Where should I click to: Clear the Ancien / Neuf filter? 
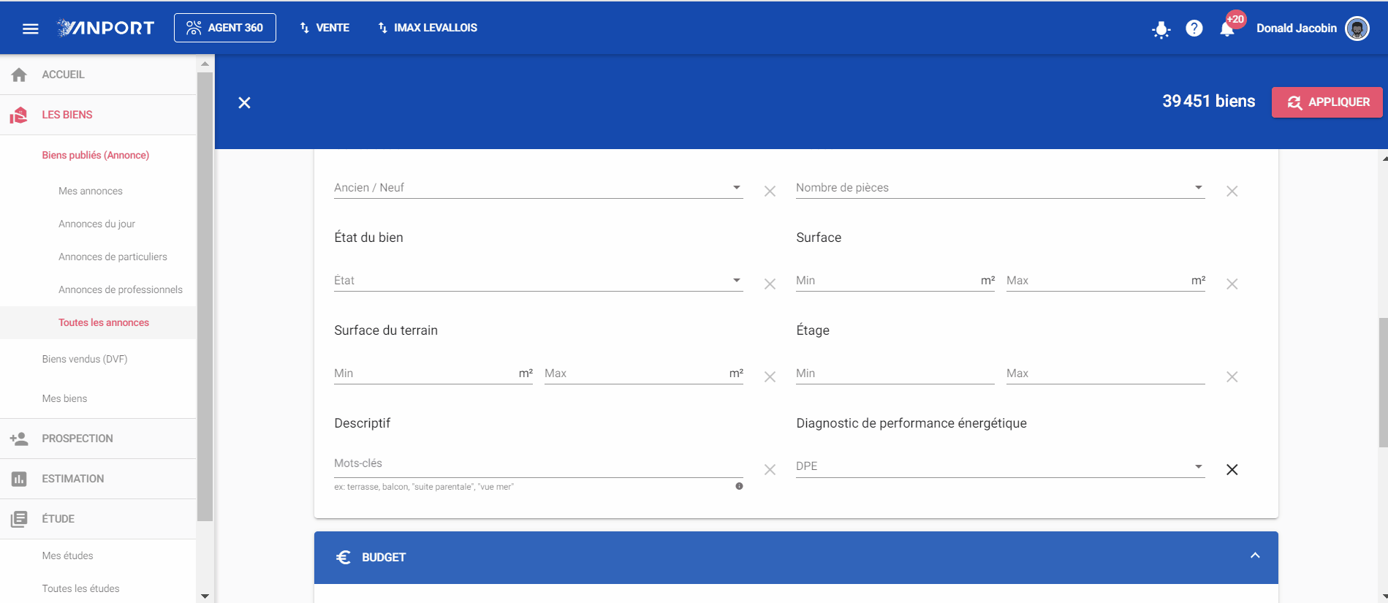point(770,191)
